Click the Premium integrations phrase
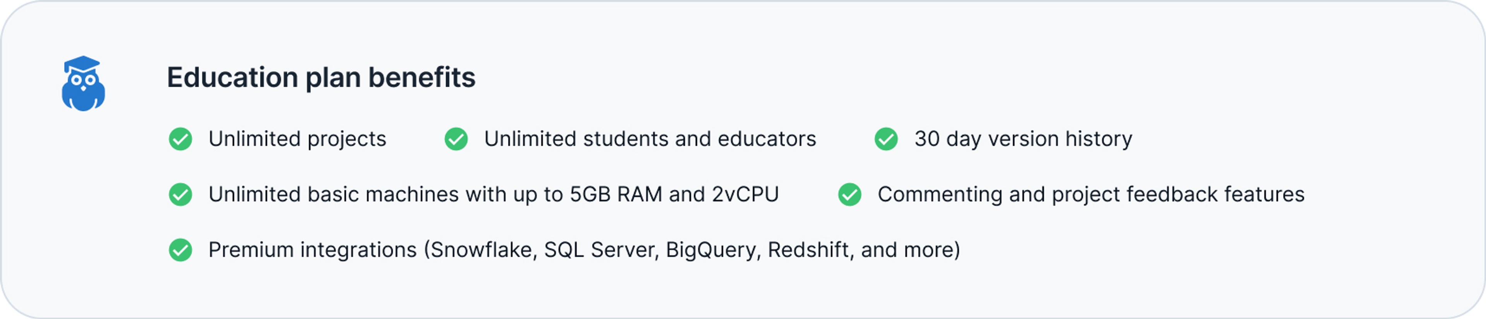Screen dimensions: 1486x319 (x=313, y=250)
